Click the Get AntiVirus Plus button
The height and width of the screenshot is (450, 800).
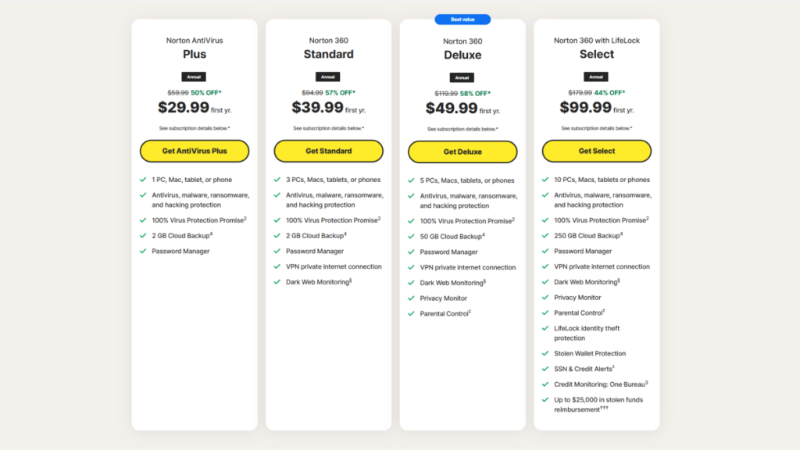point(194,151)
